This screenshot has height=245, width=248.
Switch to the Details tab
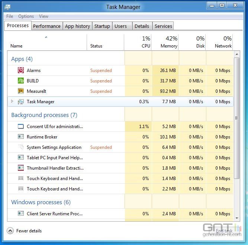point(142,26)
